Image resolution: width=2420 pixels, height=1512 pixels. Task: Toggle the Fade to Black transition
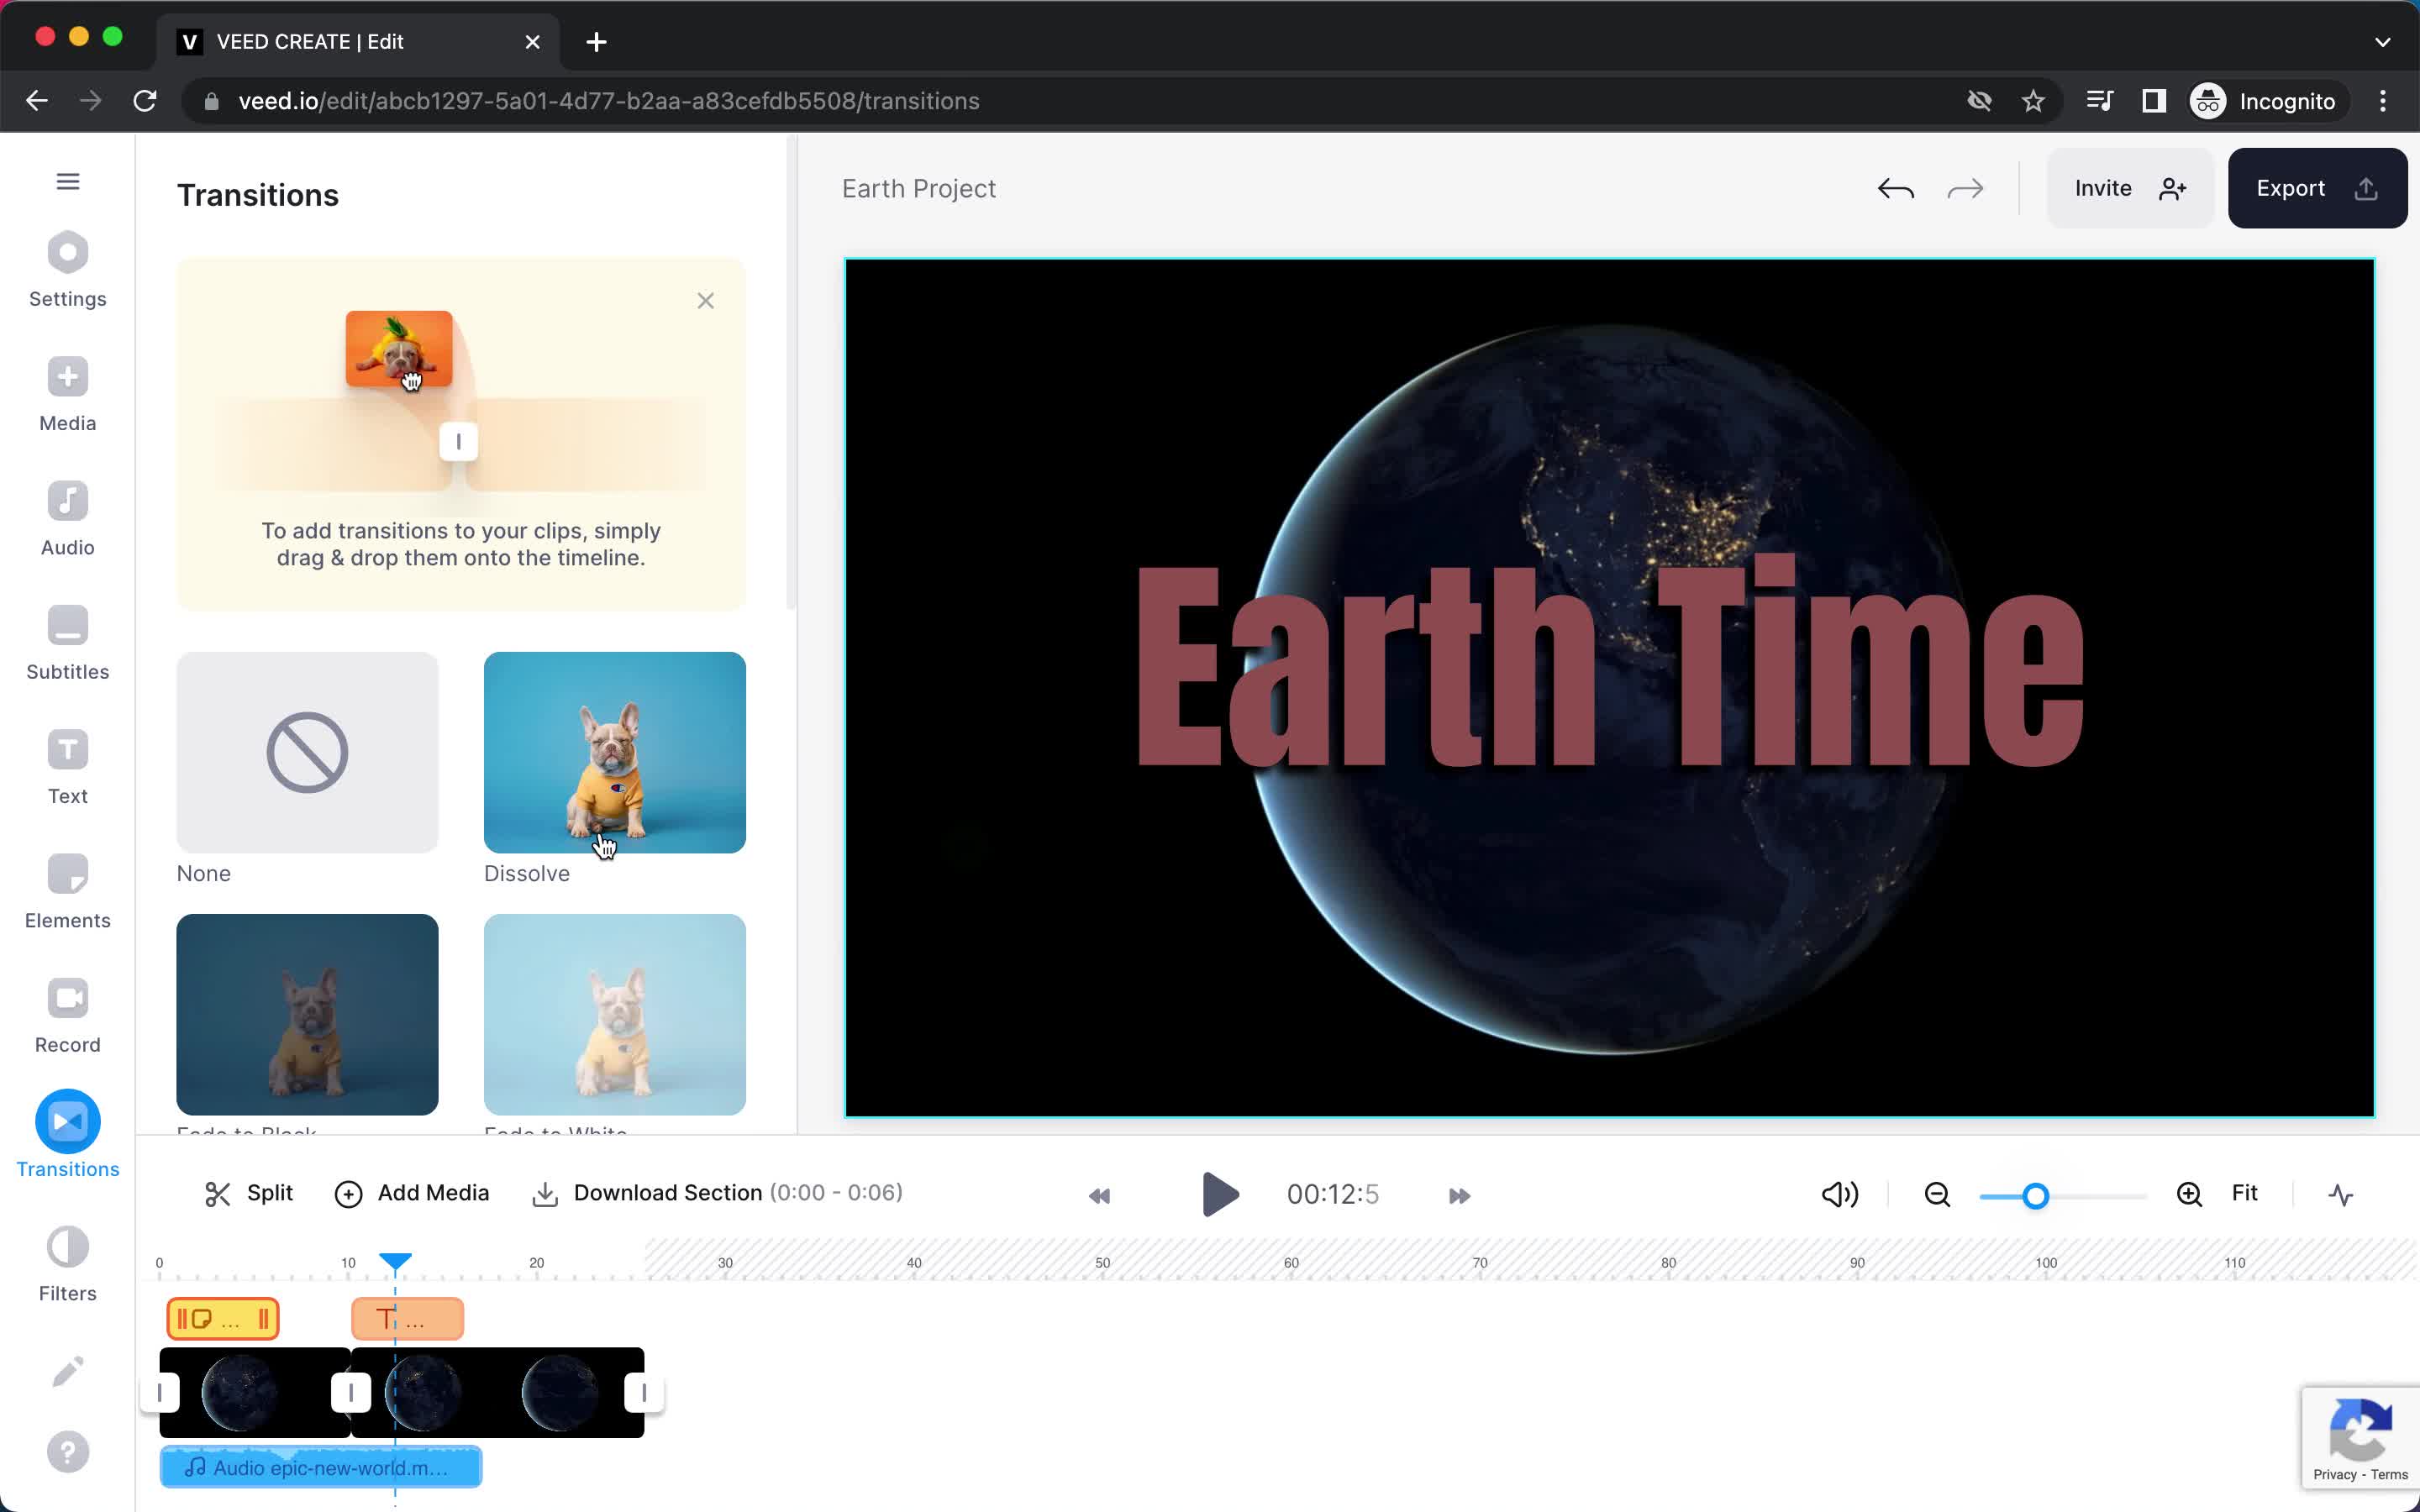(x=307, y=1014)
